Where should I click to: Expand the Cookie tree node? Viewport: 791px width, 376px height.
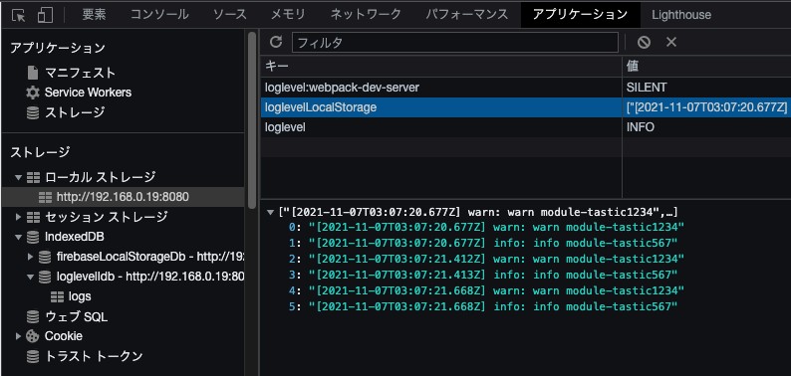click(19, 336)
